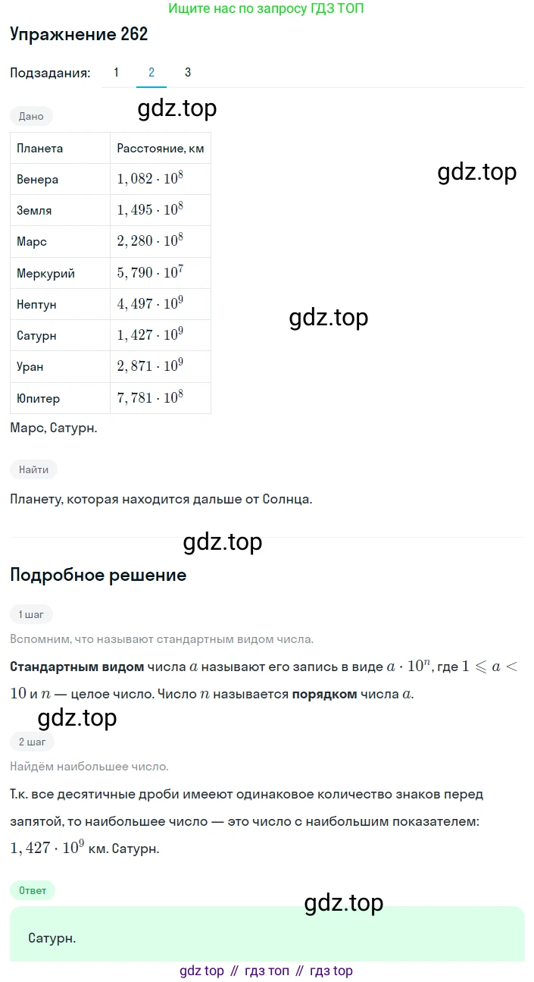Switch to subtask tab 3
The width and height of the screenshot is (534, 982).
(x=188, y=73)
